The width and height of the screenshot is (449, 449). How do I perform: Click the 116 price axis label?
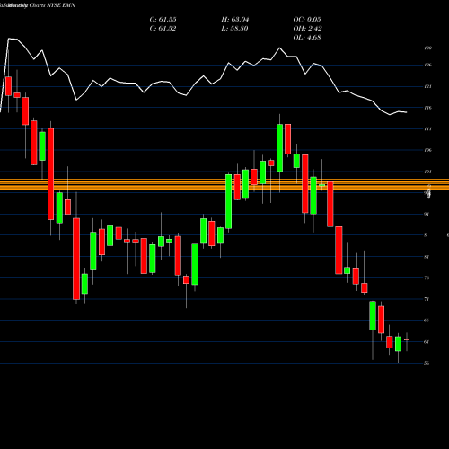[428, 108]
